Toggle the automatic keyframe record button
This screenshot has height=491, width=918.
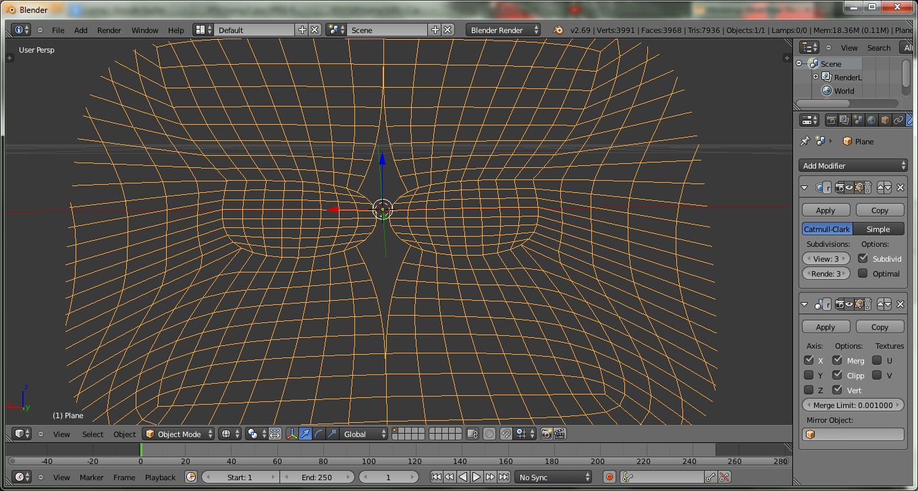pos(610,478)
